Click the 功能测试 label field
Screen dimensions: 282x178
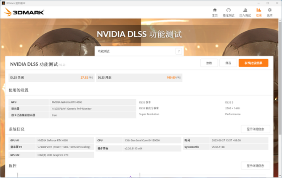[135, 51]
